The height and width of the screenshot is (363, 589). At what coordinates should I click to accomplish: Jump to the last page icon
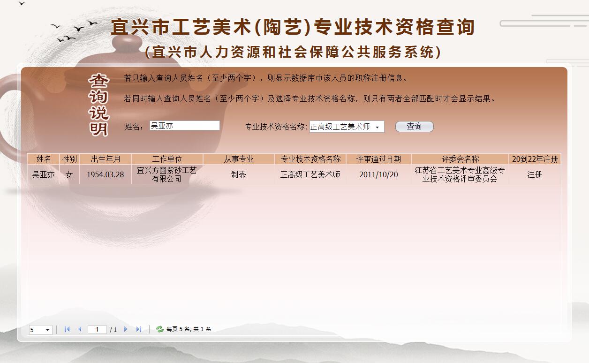[x=138, y=329]
